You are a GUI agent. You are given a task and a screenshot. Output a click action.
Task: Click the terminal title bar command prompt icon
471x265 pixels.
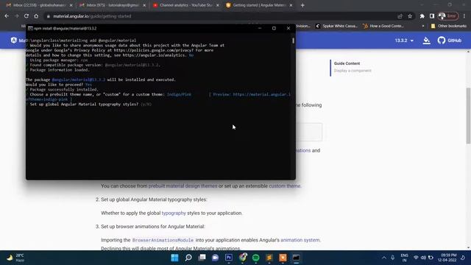click(x=30, y=28)
